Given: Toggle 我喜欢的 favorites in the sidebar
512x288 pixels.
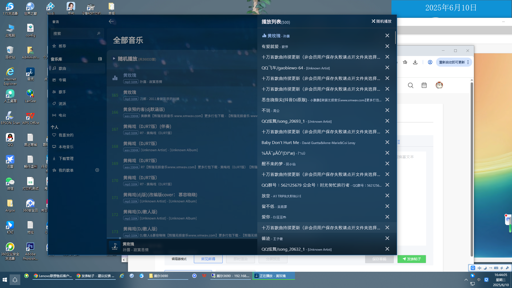Looking at the screenshot, I should pyautogui.click(x=66, y=135).
